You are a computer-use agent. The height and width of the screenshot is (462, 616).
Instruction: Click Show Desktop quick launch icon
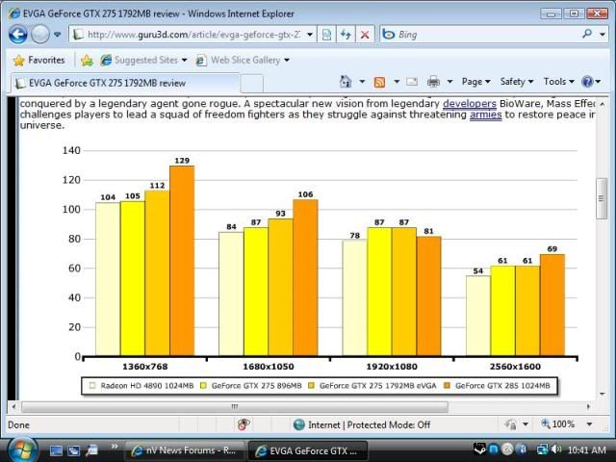point(56,450)
